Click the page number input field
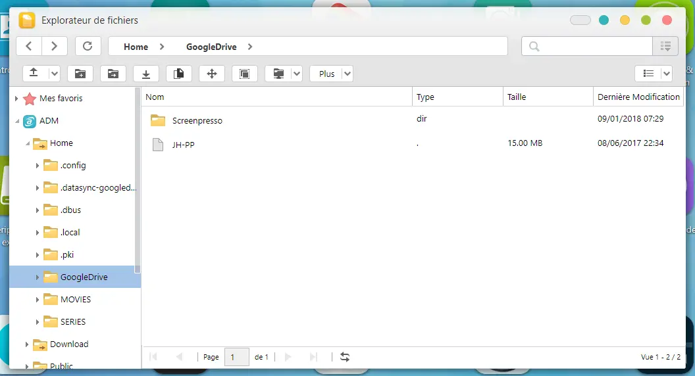The width and height of the screenshot is (695, 376). pyautogui.click(x=237, y=357)
